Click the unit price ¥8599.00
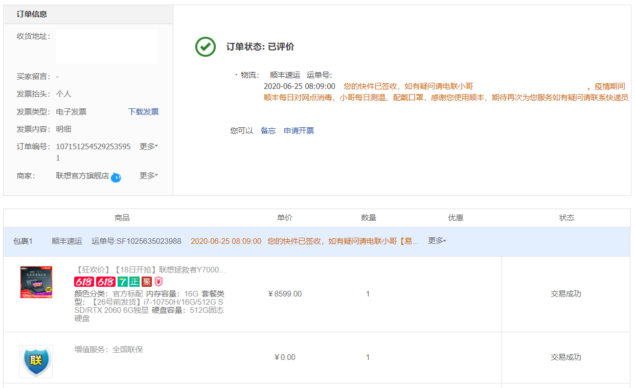Image resolution: width=635 pixels, height=388 pixels. click(285, 294)
